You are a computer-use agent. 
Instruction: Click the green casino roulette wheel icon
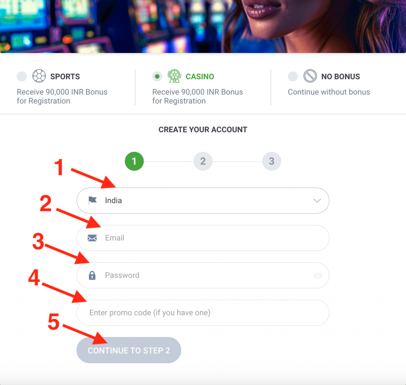[174, 76]
